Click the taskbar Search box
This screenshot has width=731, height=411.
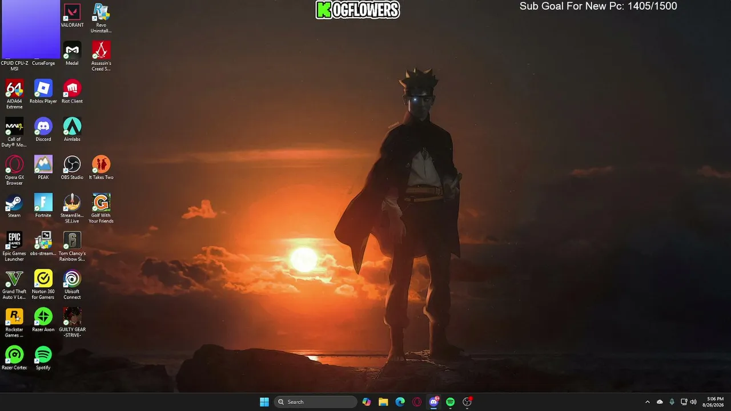[x=315, y=402]
